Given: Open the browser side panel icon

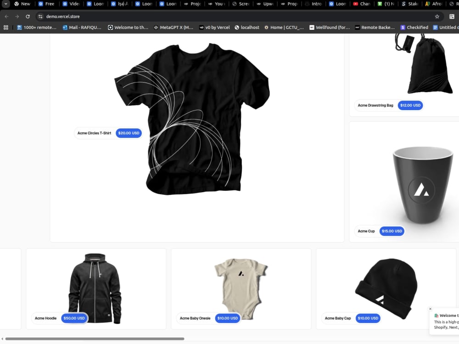Looking at the screenshot, I should point(452,17).
